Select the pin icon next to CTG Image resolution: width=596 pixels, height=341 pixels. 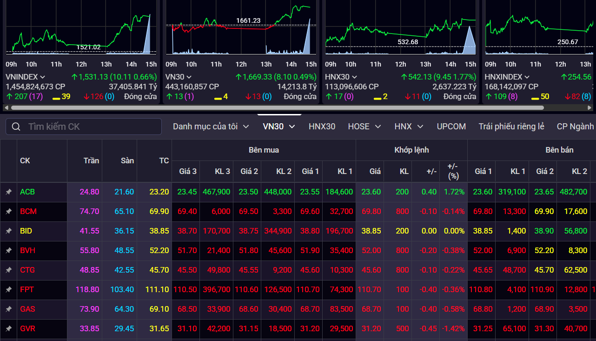pyautogui.click(x=8, y=270)
